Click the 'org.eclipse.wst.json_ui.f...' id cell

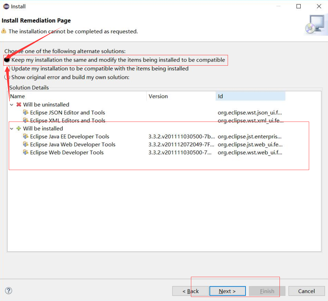coord(250,112)
